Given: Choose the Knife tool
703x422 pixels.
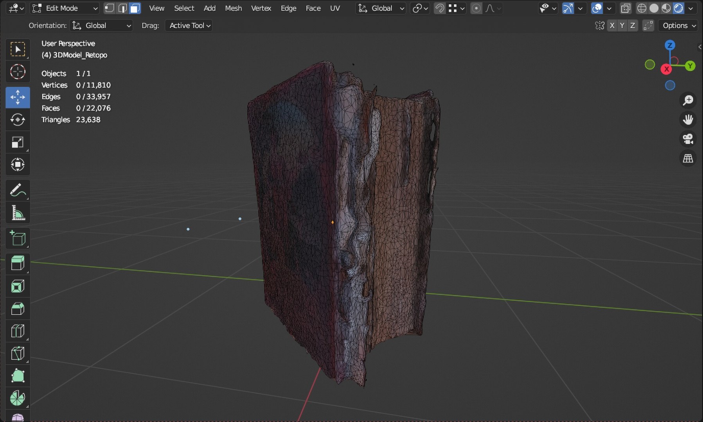Looking at the screenshot, I should [x=18, y=354].
